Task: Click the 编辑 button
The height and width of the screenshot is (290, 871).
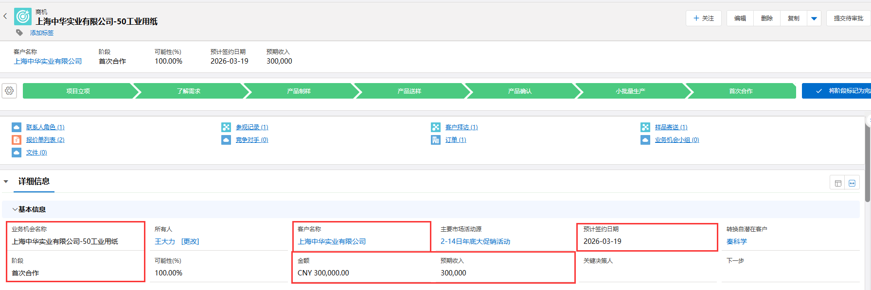Action: coord(740,18)
